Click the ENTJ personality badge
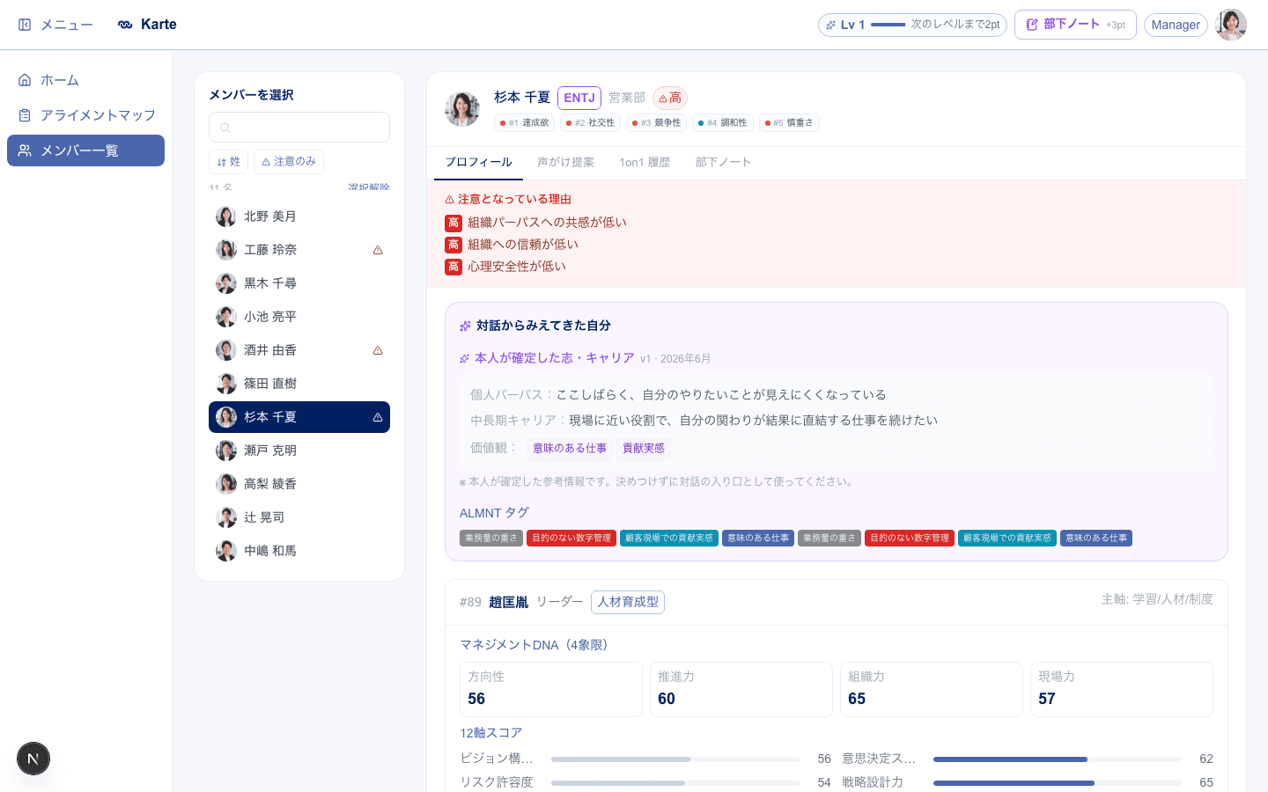The width and height of the screenshot is (1268, 792). 579,98
